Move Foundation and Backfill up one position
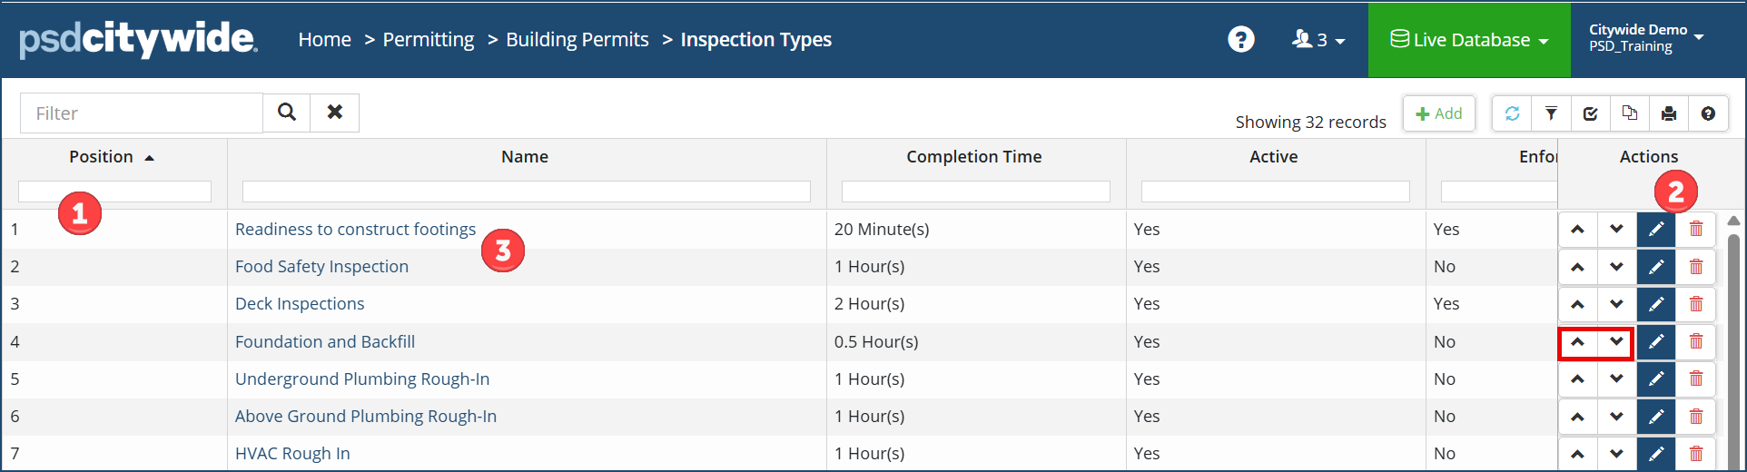1747x472 pixels. [1578, 342]
